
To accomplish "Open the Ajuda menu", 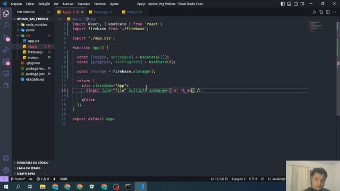I will coord(114,4).
